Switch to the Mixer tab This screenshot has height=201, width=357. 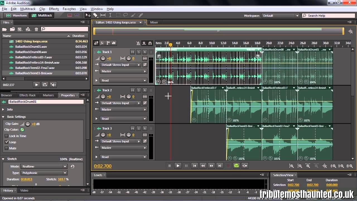(x=154, y=22)
